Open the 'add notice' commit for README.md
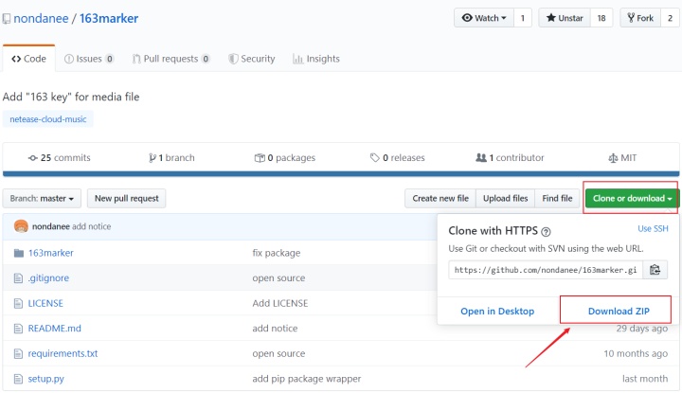The image size is (682, 393). pyautogui.click(x=275, y=329)
